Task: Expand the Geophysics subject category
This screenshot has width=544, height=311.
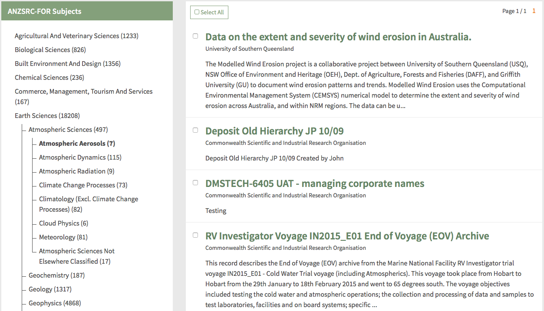Action: 54,303
